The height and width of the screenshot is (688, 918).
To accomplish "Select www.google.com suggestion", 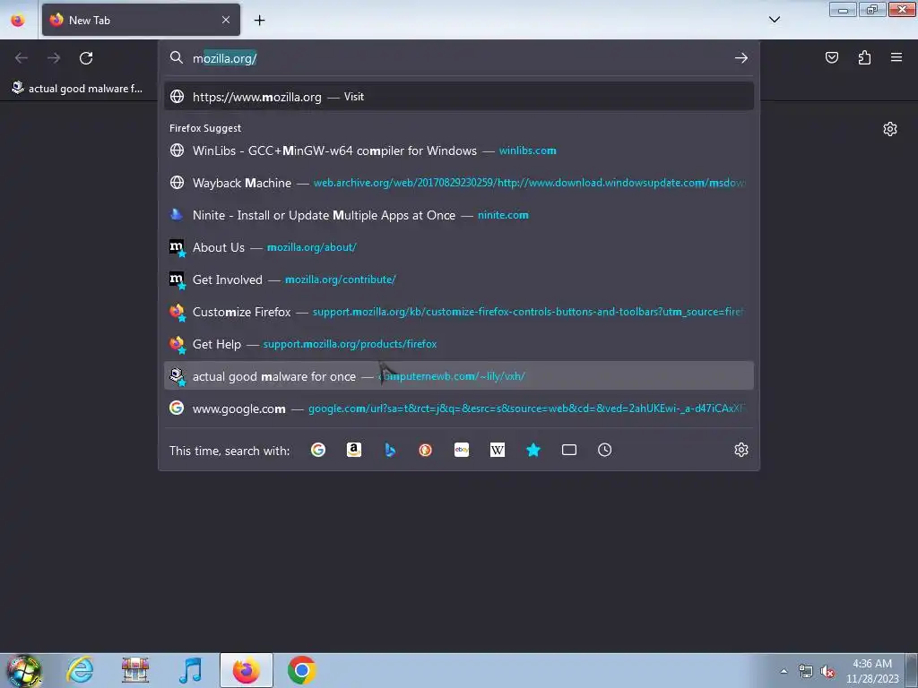I will pyautogui.click(x=459, y=408).
